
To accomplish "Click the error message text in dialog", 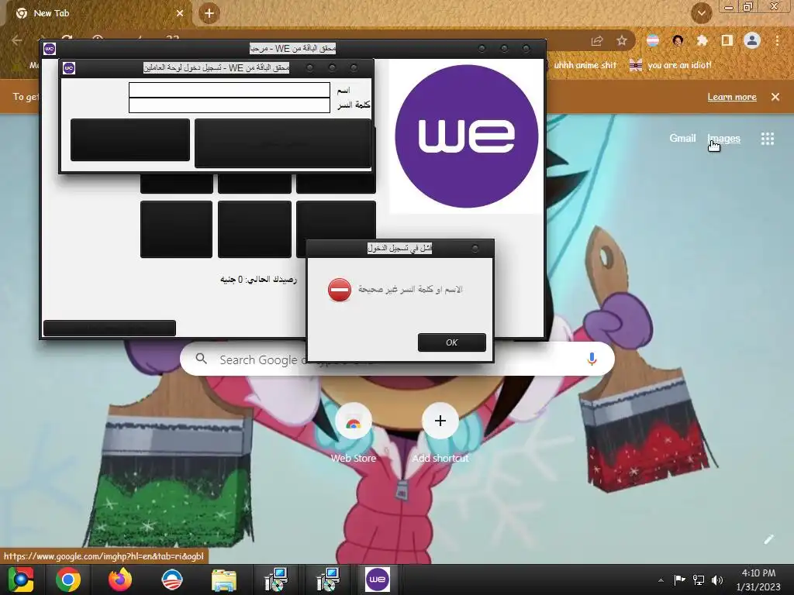I will pyautogui.click(x=410, y=290).
